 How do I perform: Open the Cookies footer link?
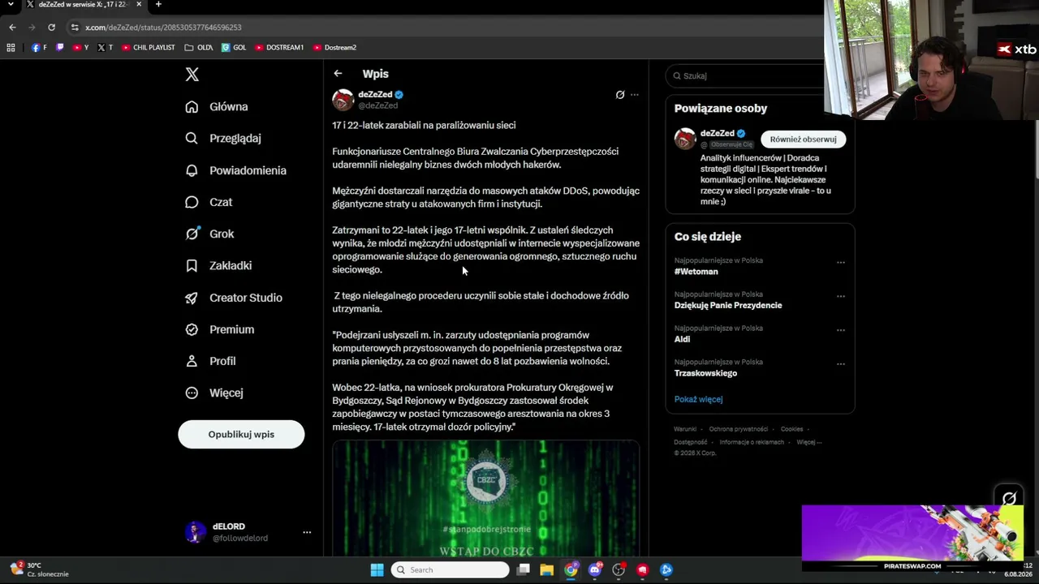(x=791, y=429)
